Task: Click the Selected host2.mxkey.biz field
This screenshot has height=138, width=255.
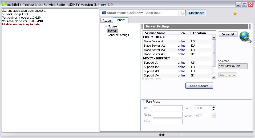Action: point(233,66)
